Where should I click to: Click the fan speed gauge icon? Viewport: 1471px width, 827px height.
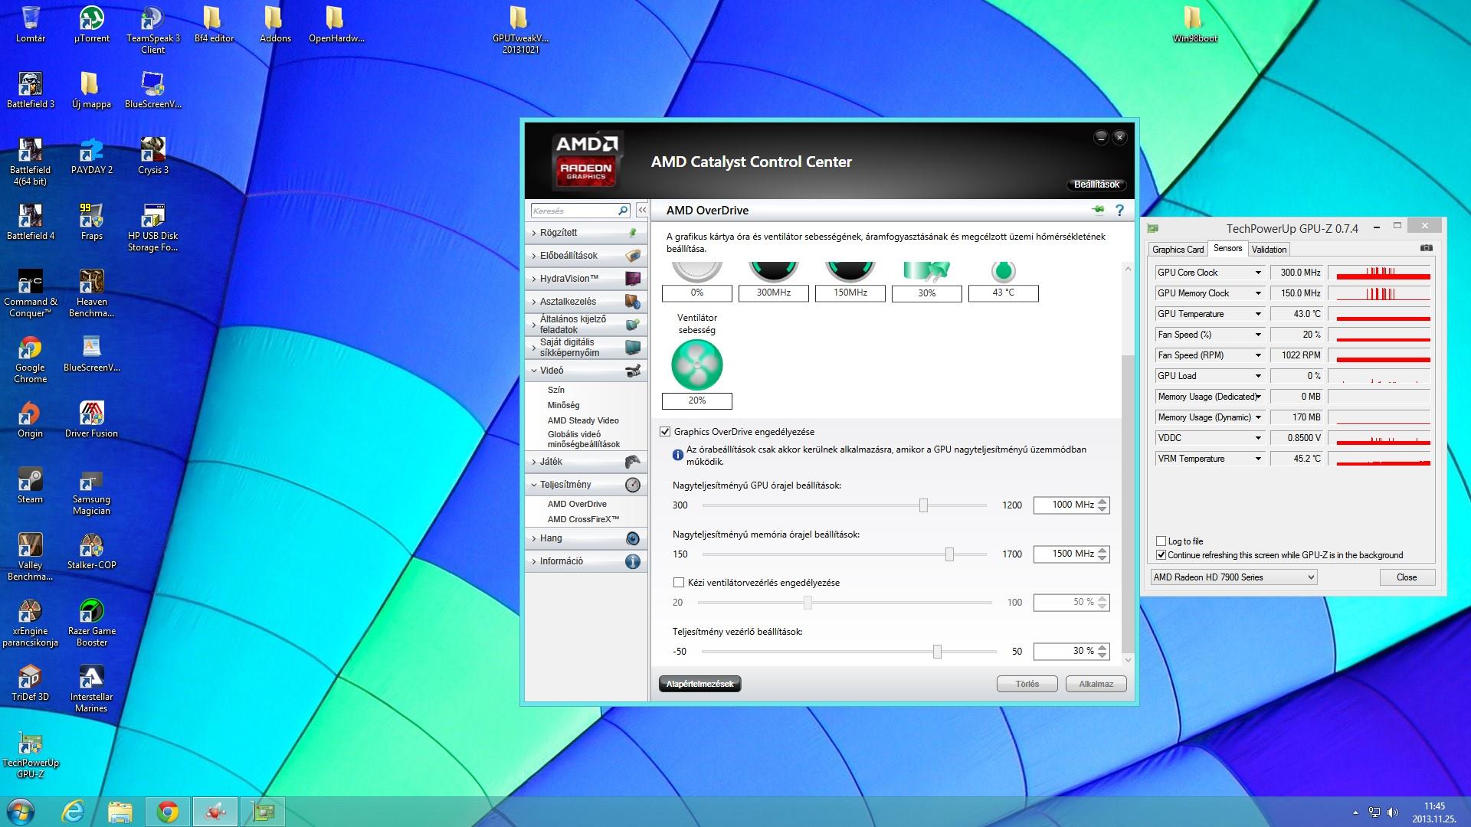coord(697,364)
